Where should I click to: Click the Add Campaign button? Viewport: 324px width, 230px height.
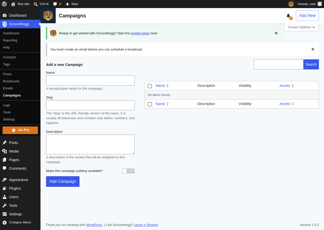point(63,182)
